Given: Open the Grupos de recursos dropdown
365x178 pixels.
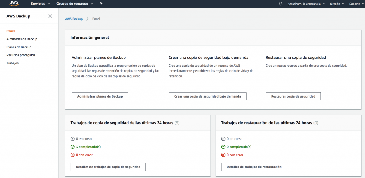Looking at the screenshot, I should click(x=74, y=4).
